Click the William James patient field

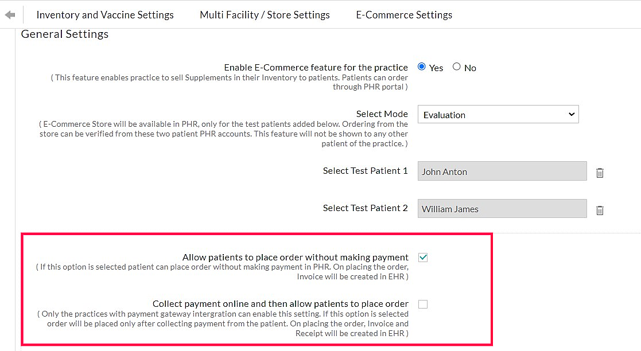(502, 209)
